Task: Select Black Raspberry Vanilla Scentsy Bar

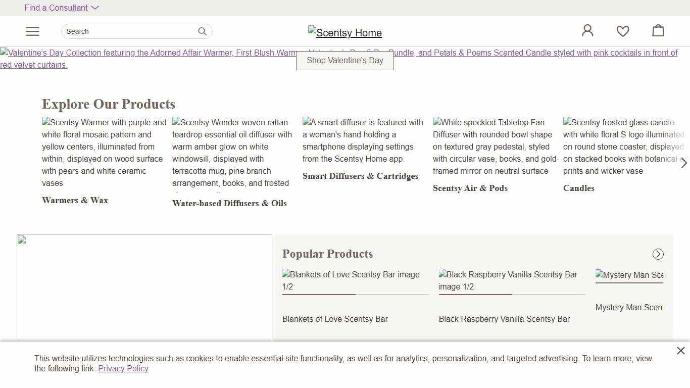Action: [x=504, y=319]
